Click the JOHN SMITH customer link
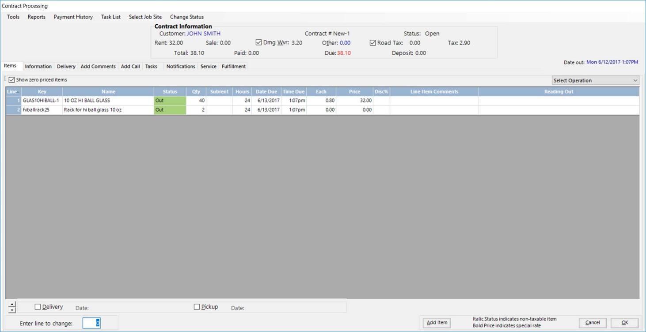This screenshot has height=332, width=646. [203, 34]
